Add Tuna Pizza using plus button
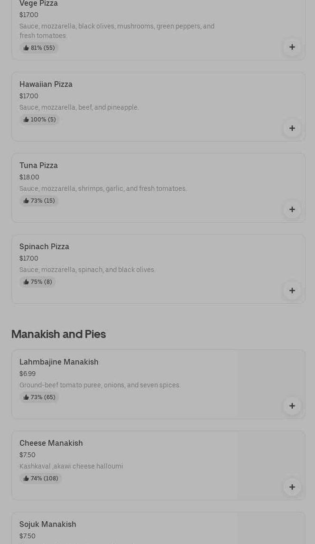 [x=292, y=209]
